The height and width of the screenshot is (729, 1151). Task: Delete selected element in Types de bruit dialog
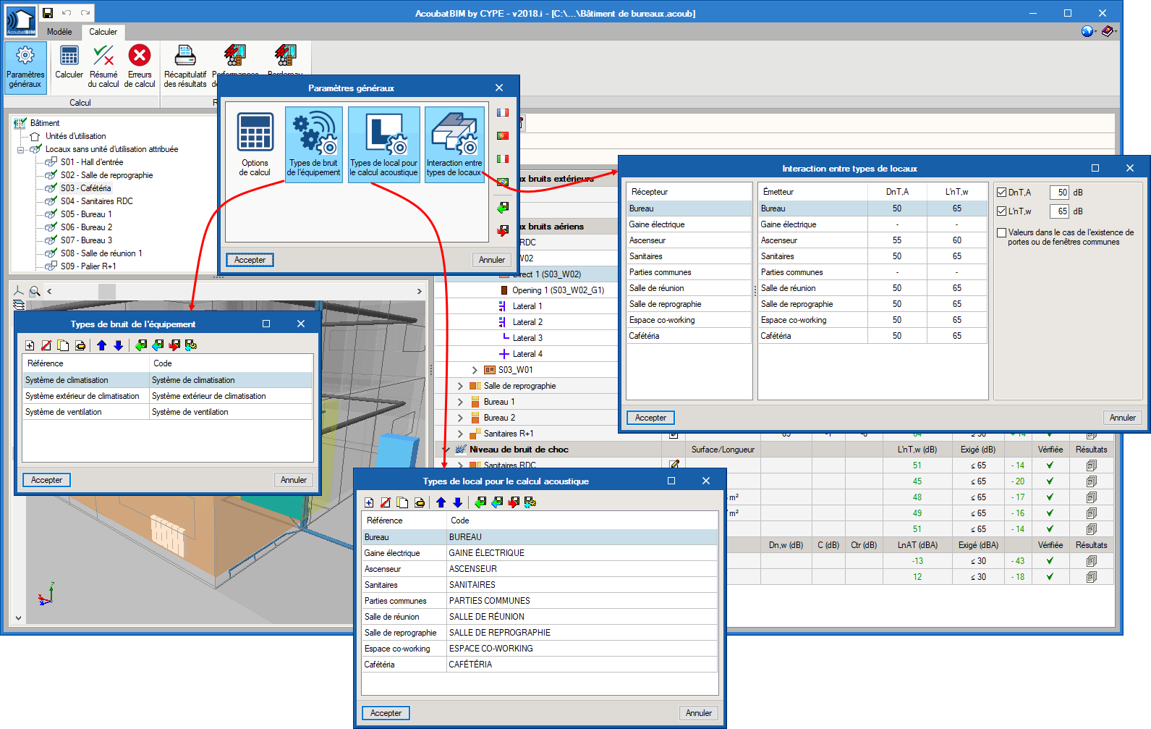point(46,345)
